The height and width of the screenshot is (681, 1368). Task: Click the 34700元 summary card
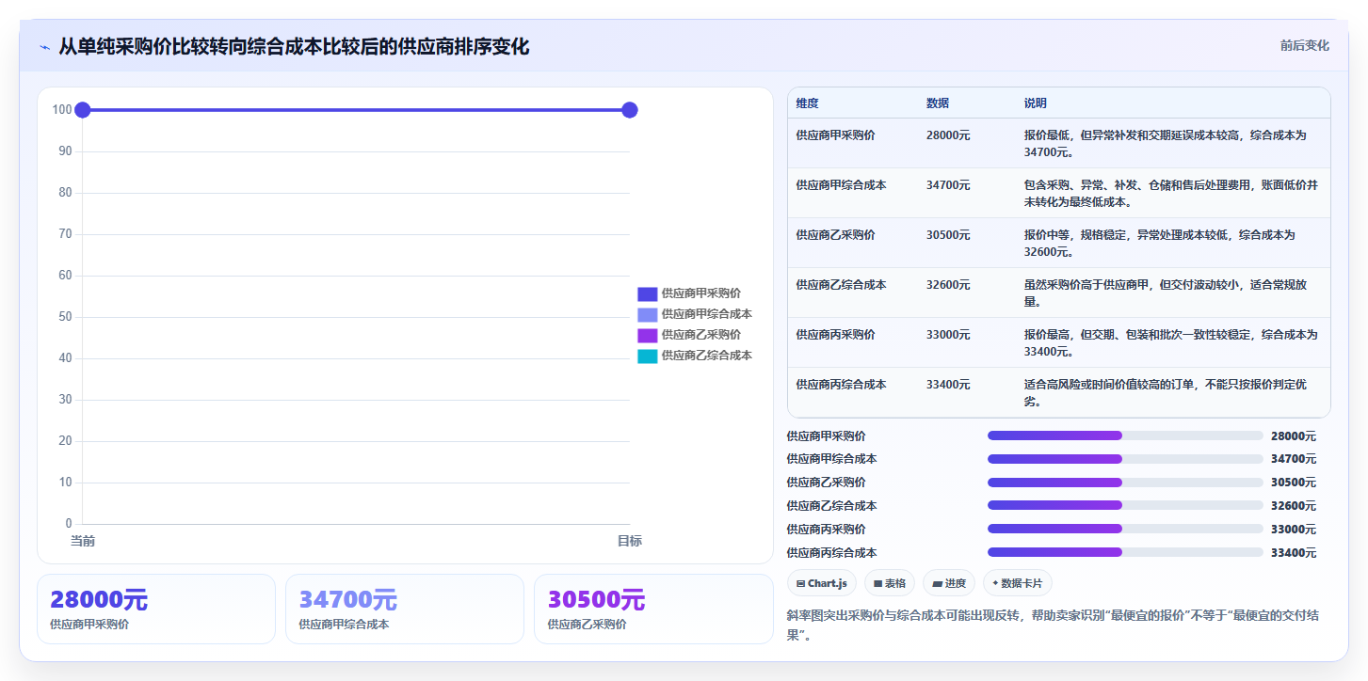405,610
